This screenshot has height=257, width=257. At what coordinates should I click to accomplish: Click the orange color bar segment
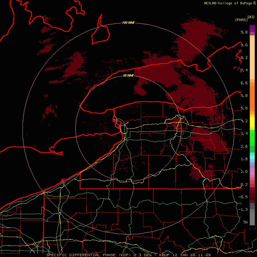point(252,99)
